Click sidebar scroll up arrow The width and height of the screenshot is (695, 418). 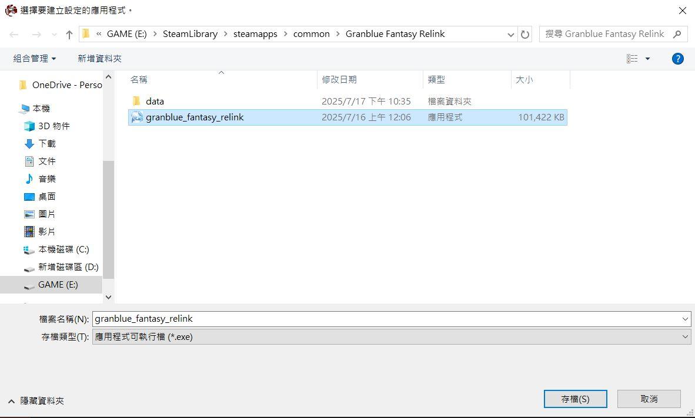tap(109, 77)
